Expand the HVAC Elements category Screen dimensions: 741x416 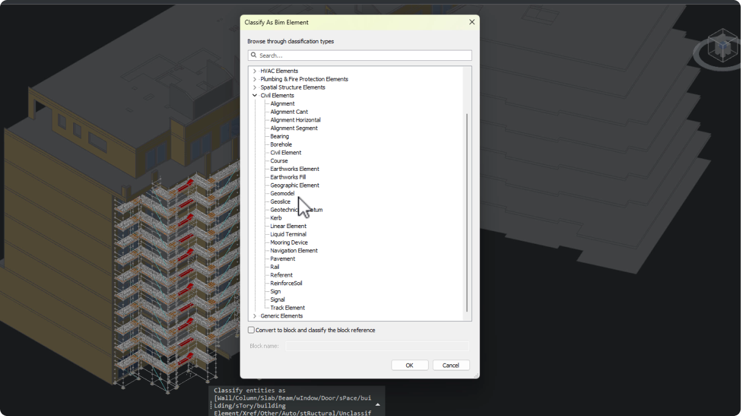(255, 71)
